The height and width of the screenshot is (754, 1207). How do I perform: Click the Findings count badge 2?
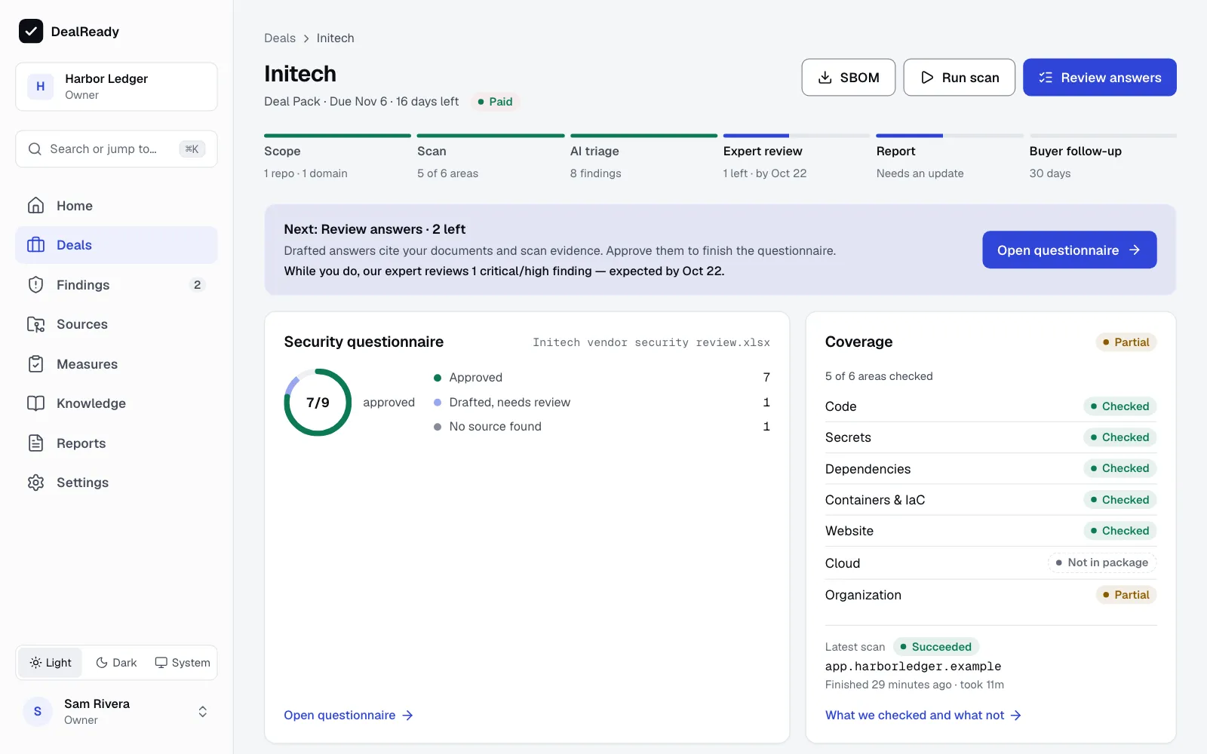(x=197, y=285)
